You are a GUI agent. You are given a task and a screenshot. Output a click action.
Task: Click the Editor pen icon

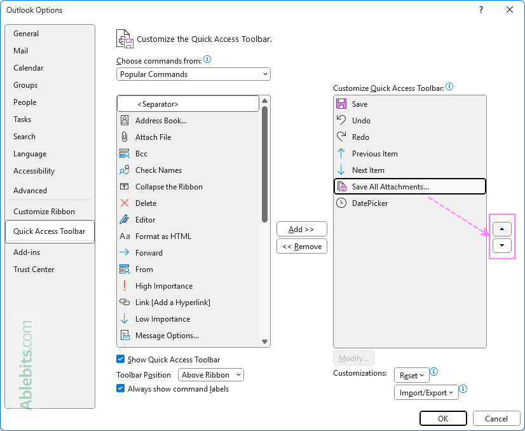(125, 219)
